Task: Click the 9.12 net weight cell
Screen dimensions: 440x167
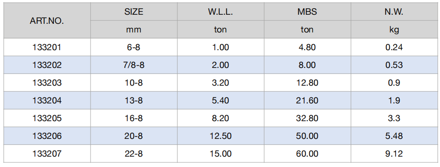Action: (394, 154)
